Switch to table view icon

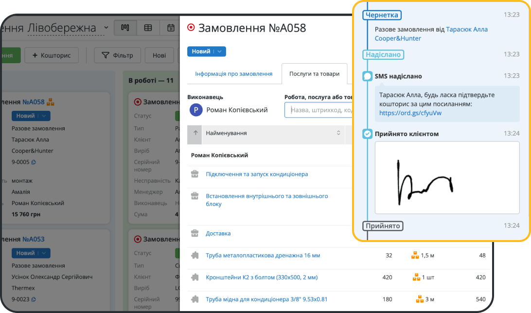(148, 28)
